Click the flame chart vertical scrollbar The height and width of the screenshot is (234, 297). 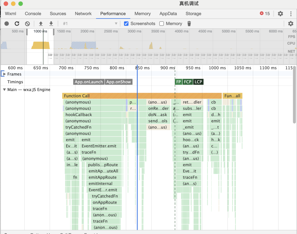coord(294,95)
